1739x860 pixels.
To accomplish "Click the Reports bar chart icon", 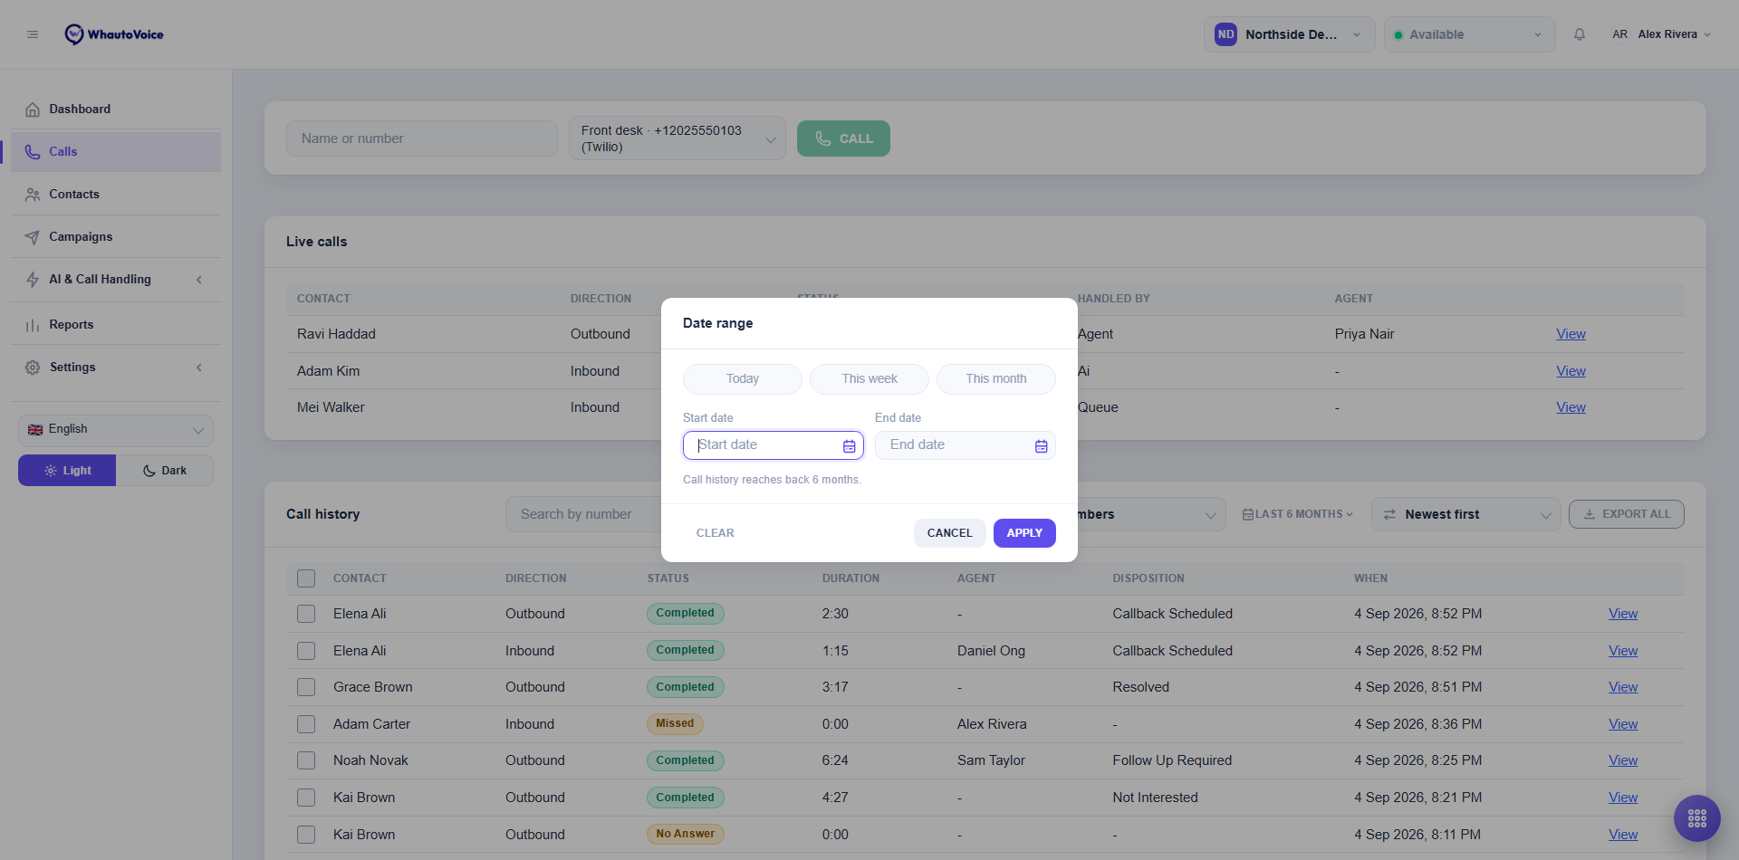I will coord(33,325).
